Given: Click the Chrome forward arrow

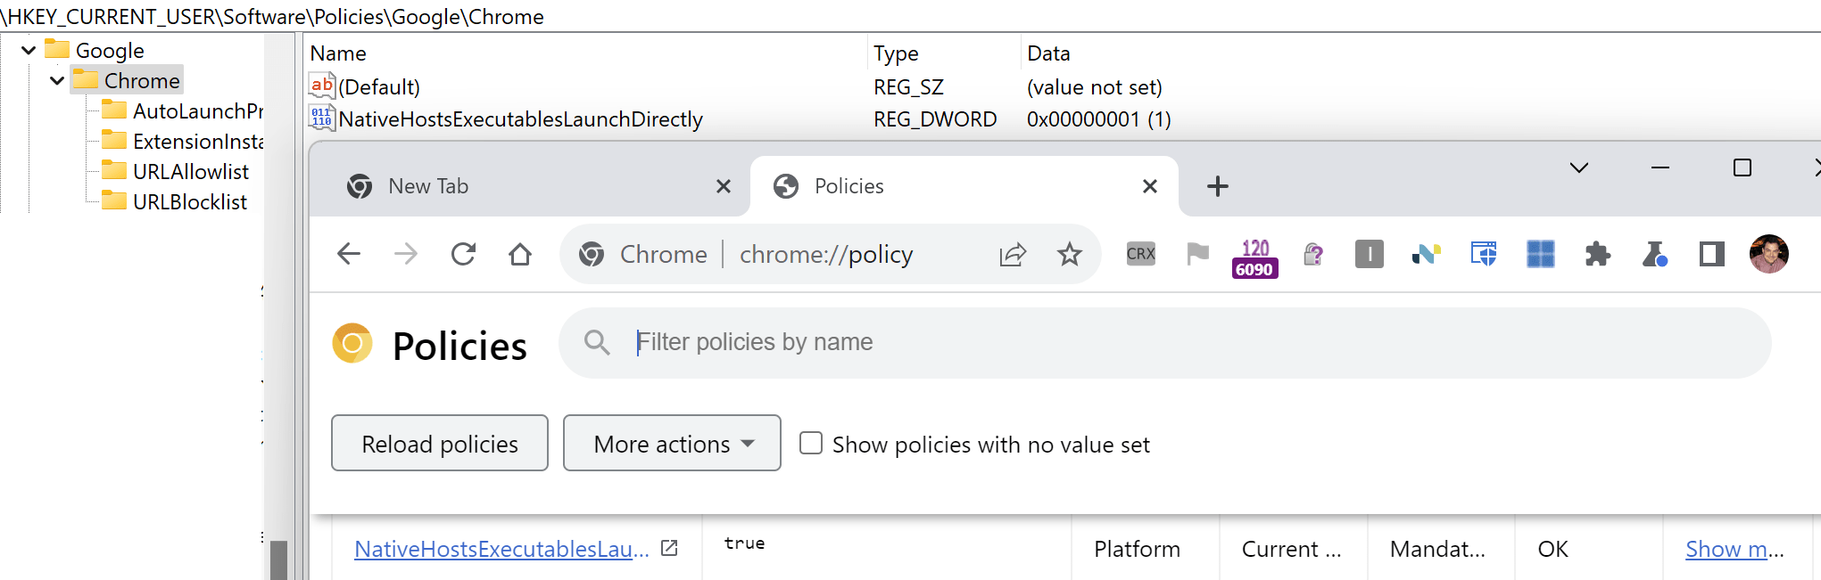Looking at the screenshot, I should 406,254.
